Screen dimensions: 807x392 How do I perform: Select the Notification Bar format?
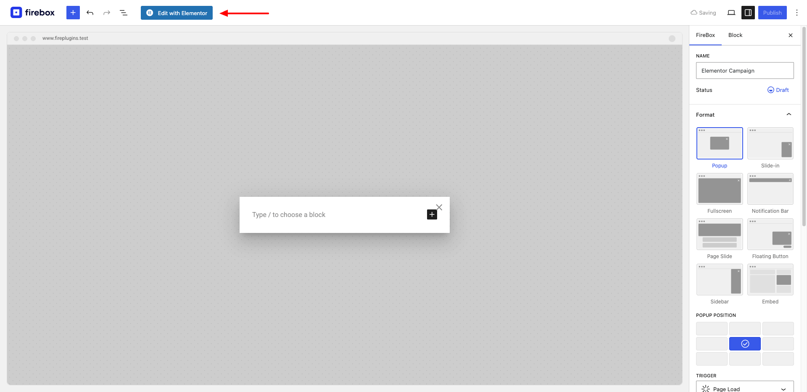point(770,193)
